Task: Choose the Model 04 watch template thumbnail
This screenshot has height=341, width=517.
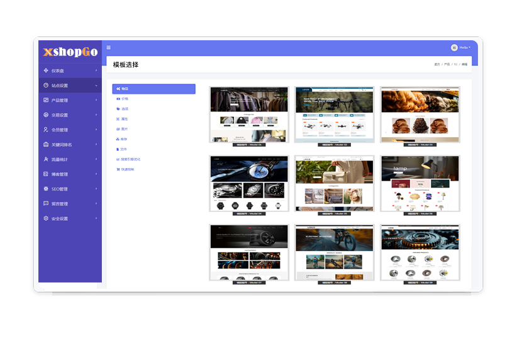Action: (249, 183)
